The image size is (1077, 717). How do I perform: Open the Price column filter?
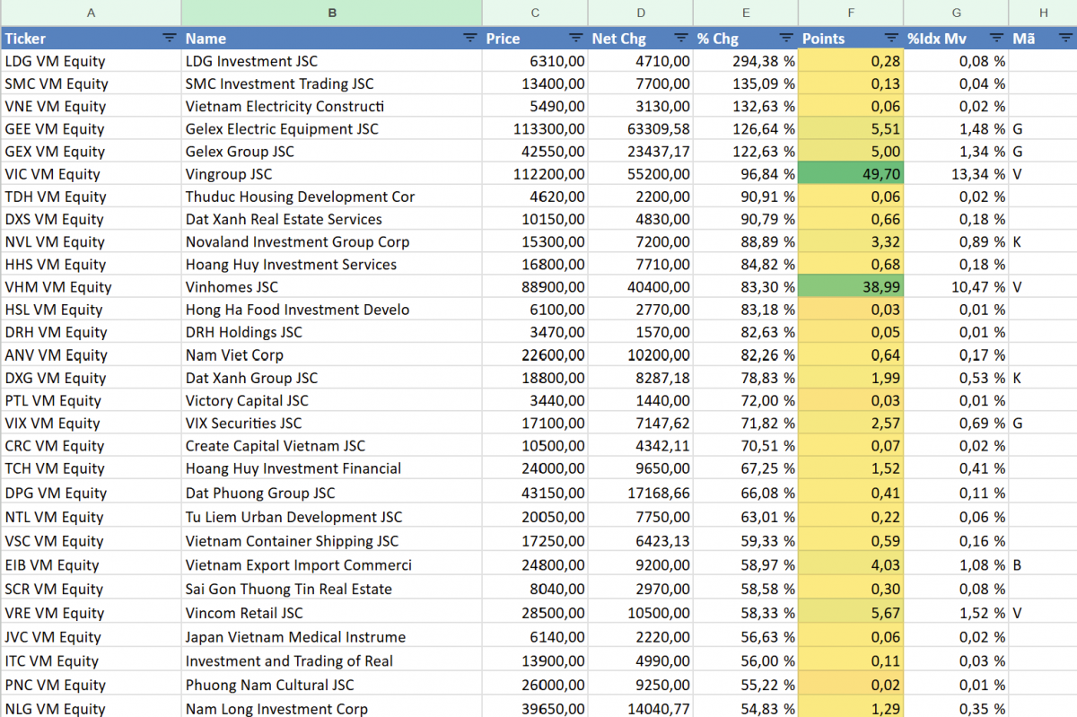(575, 38)
